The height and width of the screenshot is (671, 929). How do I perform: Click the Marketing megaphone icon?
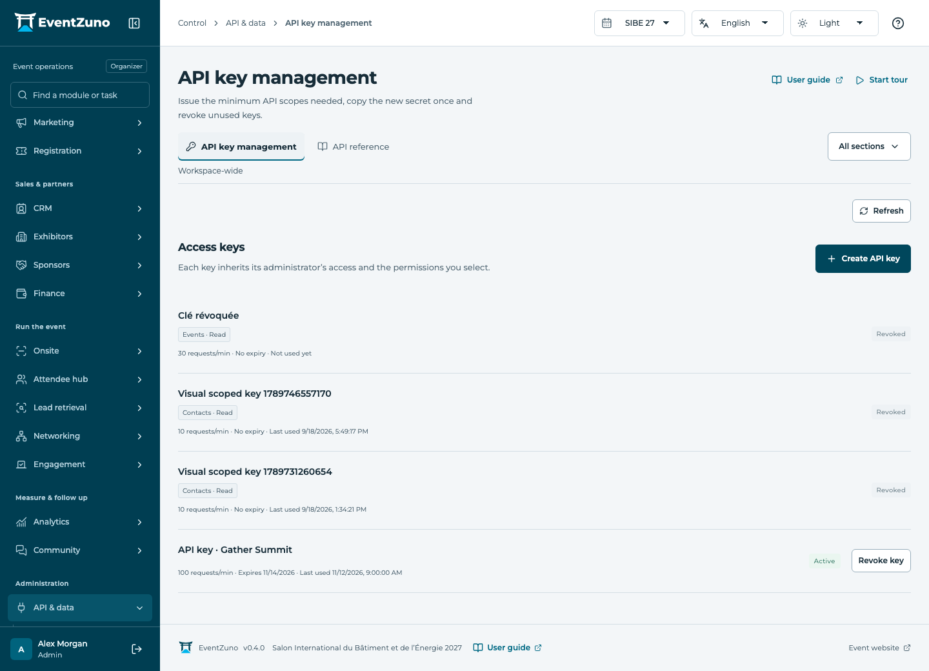click(x=21, y=123)
